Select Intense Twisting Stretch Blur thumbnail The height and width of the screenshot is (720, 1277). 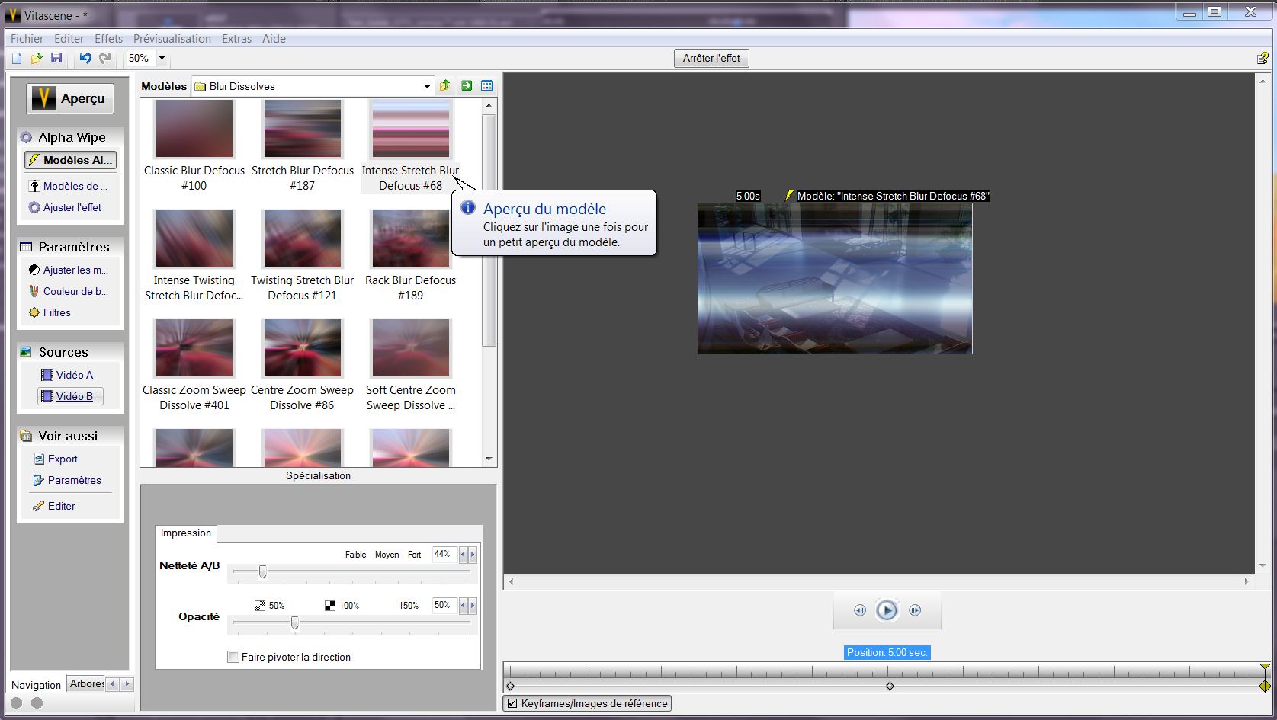(194, 238)
